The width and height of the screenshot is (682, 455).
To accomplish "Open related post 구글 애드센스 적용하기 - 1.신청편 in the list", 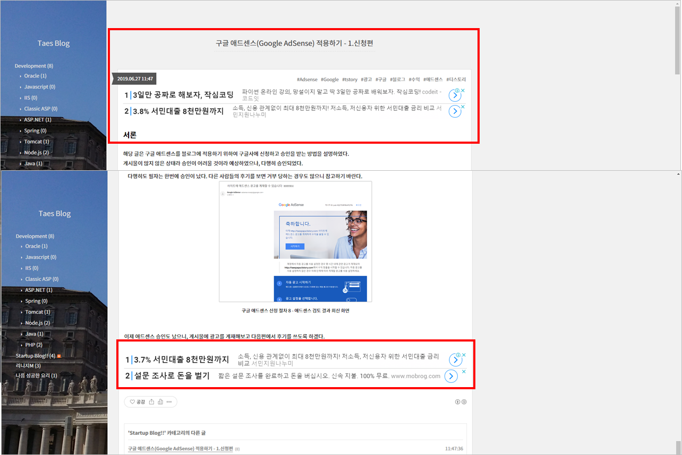I will [181, 449].
